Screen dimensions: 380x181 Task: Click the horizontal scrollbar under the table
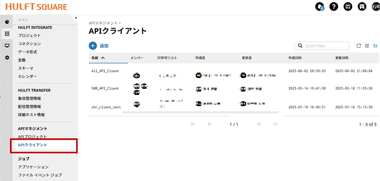[x=200, y=113]
